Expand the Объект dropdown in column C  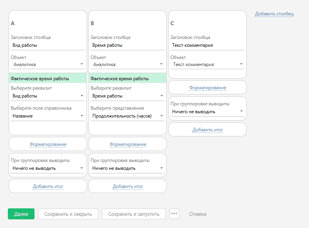[207, 64]
